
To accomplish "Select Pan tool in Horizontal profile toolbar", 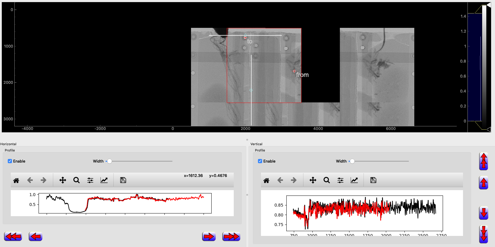I will click(x=62, y=180).
